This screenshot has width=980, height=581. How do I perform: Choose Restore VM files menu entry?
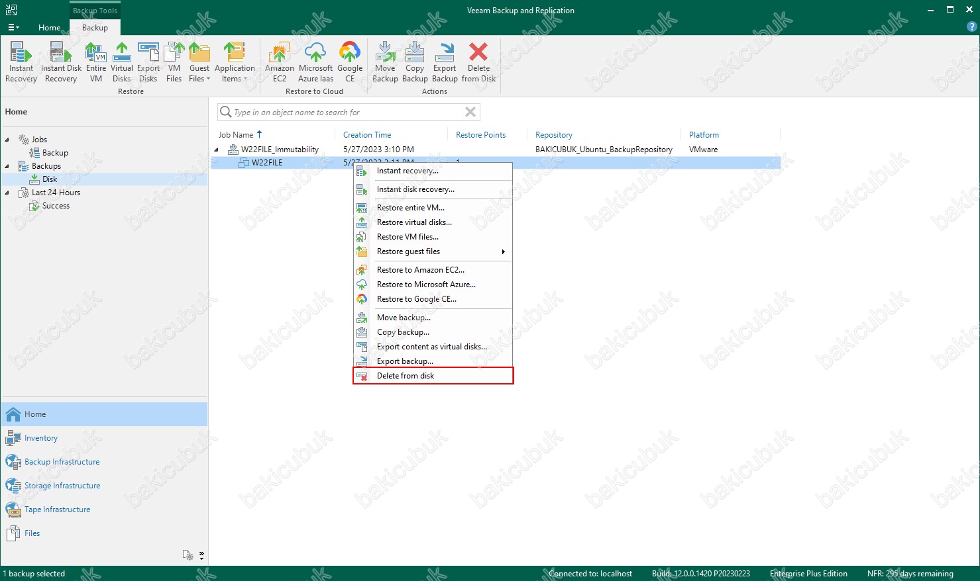point(433,237)
